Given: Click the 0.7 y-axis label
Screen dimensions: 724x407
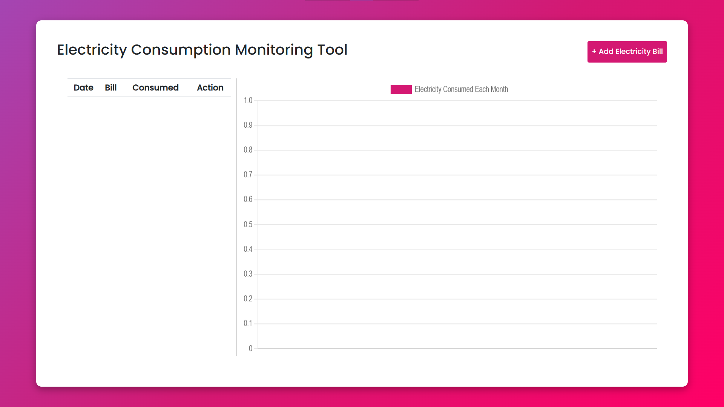Looking at the screenshot, I should tap(248, 174).
